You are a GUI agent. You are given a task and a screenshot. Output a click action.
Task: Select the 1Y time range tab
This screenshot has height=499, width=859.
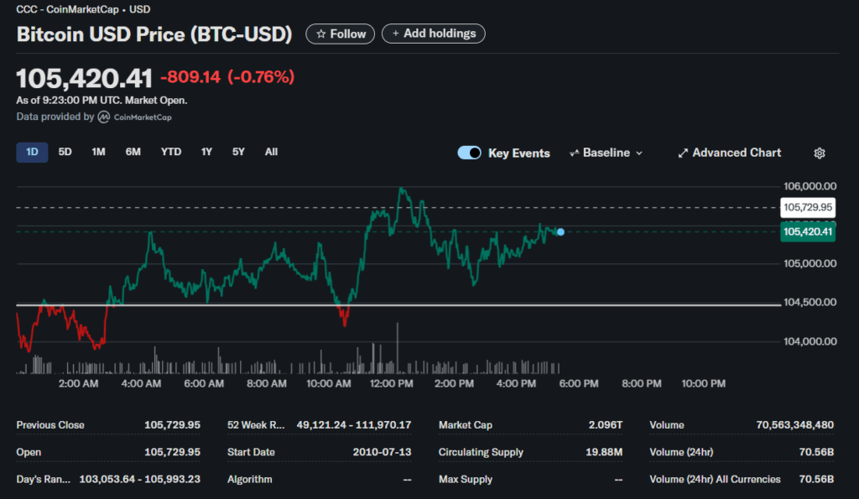pos(206,153)
